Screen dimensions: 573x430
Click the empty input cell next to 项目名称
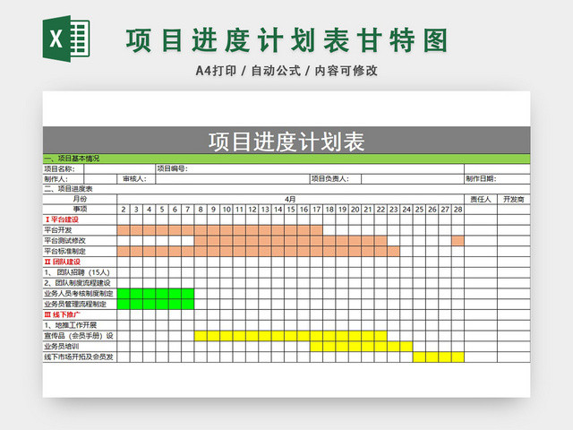[119, 169]
